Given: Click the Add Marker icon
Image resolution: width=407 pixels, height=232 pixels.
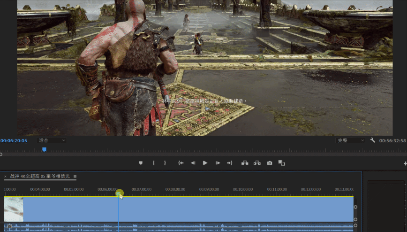Looking at the screenshot, I should [x=141, y=163].
